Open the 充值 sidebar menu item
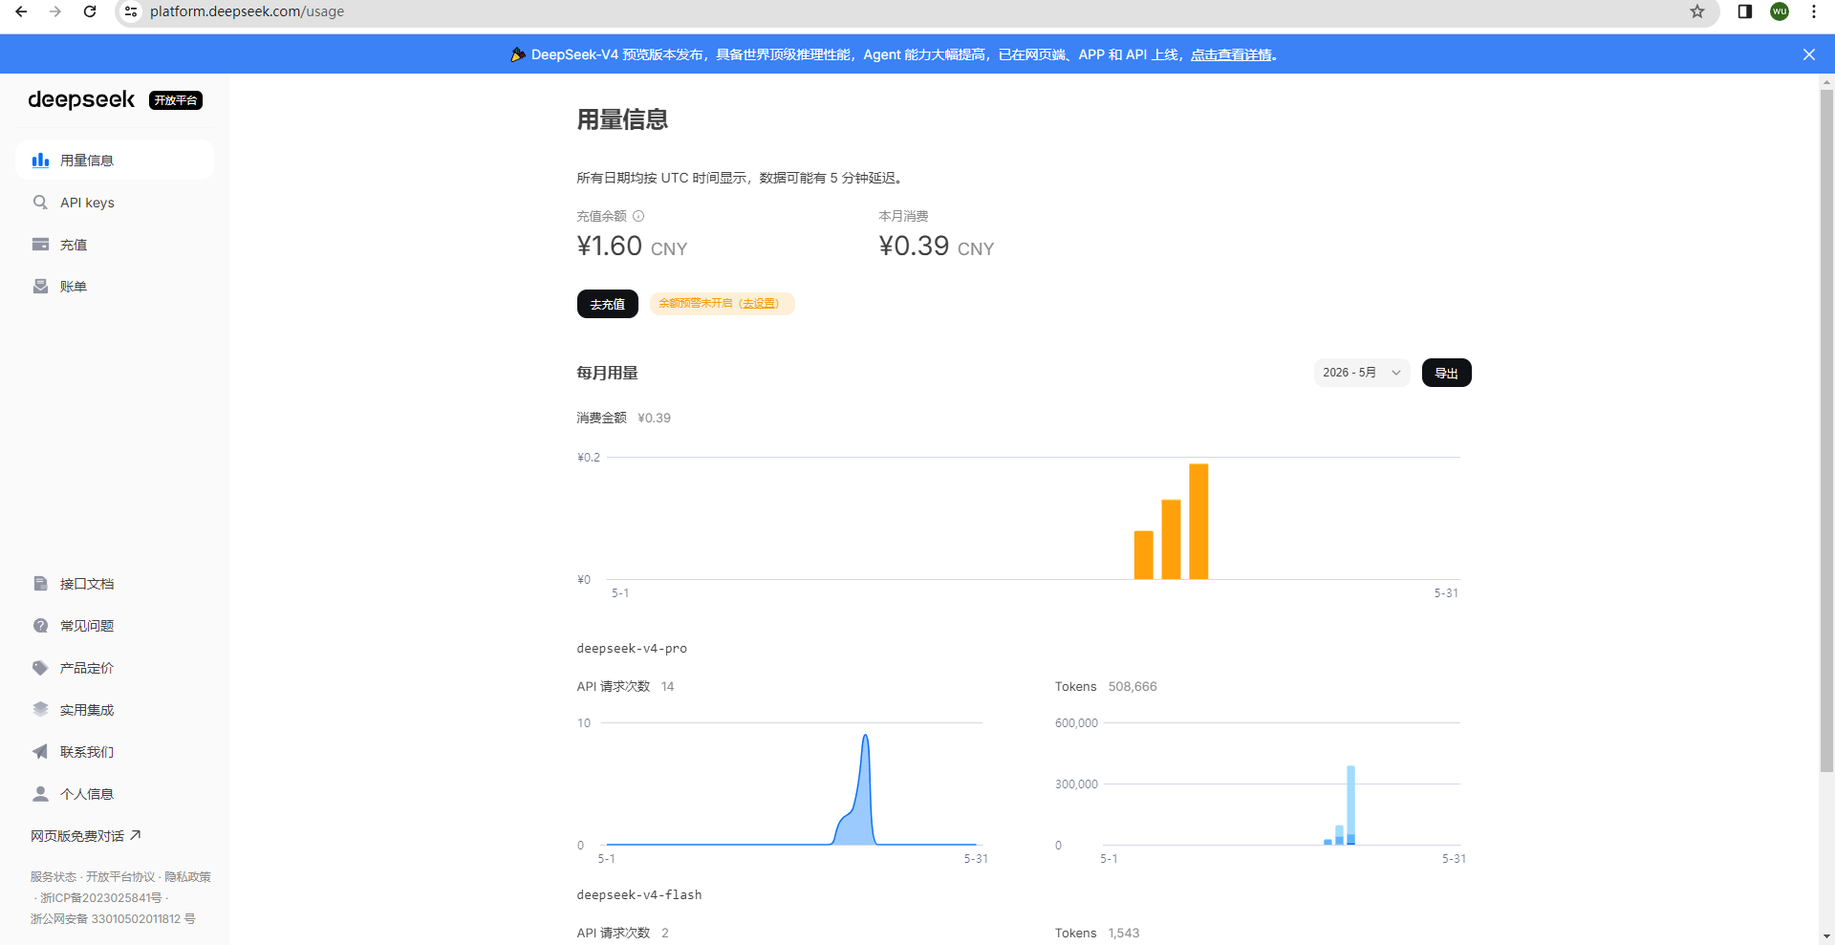The width and height of the screenshot is (1835, 945). click(x=115, y=244)
